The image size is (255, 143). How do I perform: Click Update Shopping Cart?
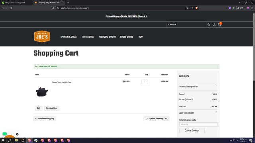[x=157, y=119]
